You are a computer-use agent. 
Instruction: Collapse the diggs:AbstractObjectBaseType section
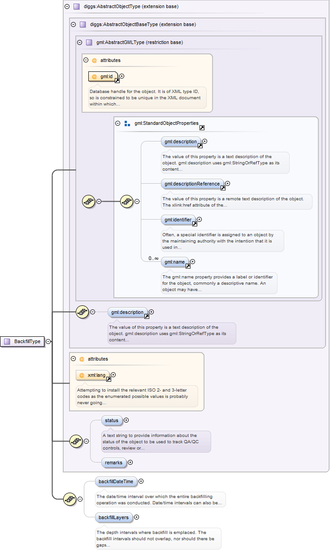tap(74, 25)
